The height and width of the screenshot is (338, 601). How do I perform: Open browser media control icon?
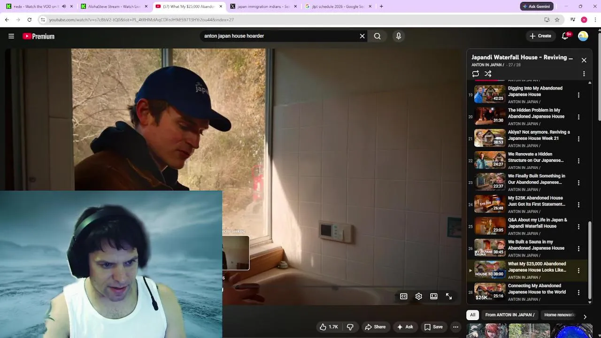pyautogui.click(x=573, y=20)
